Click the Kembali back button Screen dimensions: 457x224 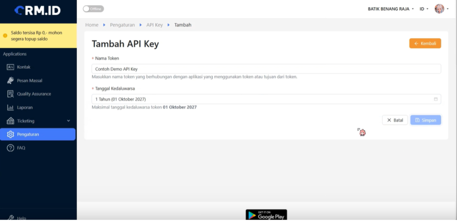point(425,43)
